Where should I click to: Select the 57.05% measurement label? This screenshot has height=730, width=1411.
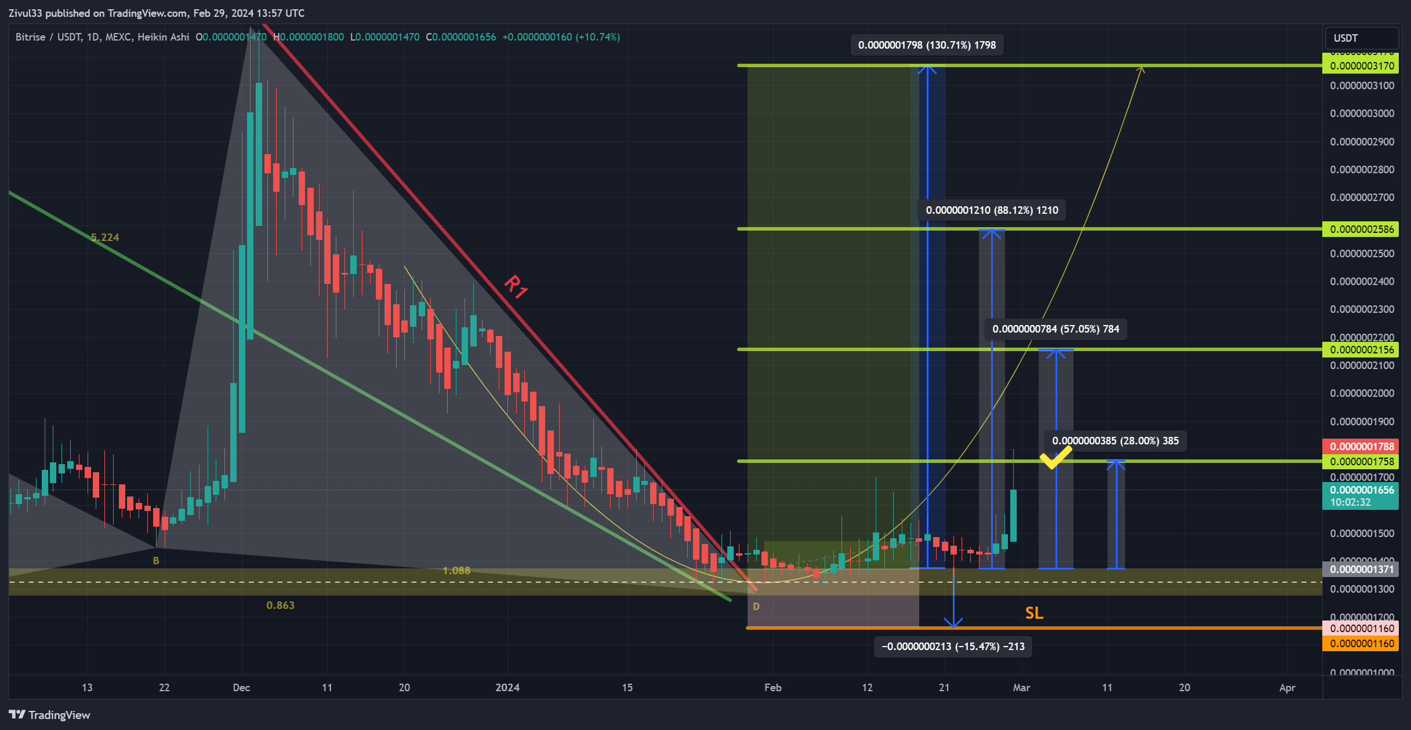click(x=1055, y=329)
